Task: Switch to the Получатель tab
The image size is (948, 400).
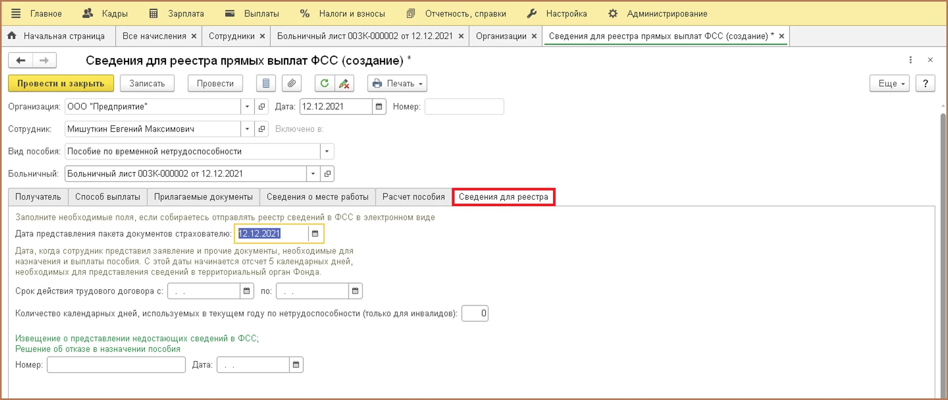Action: click(38, 197)
